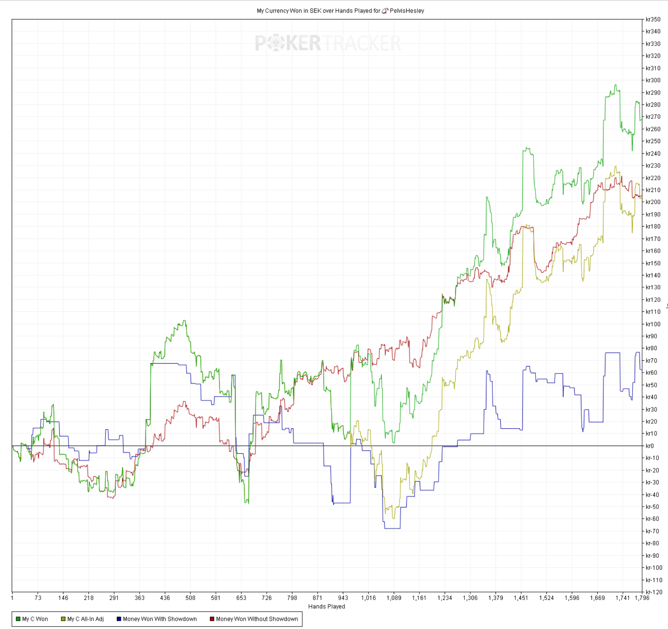Toggle Money Won With Showdown legend text

point(160,619)
